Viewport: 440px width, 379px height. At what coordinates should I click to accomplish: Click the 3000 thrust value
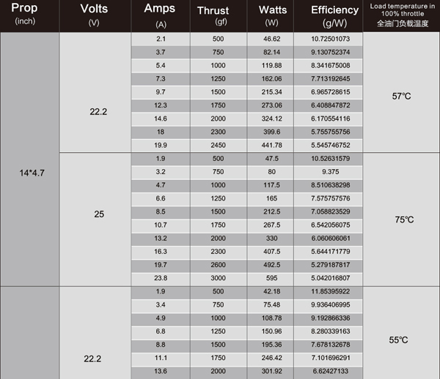click(x=218, y=278)
